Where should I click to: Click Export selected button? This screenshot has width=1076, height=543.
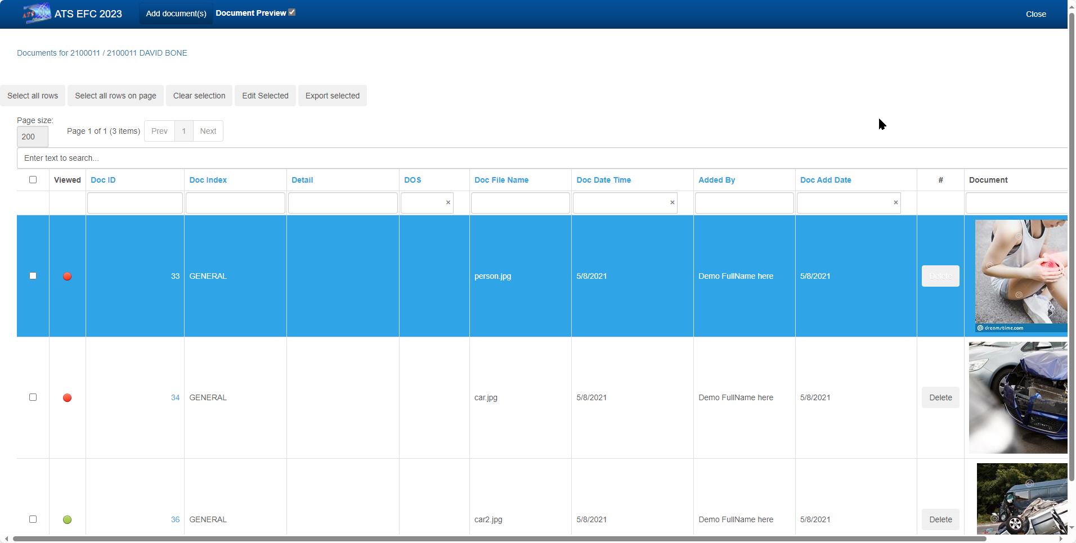[x=333, y=96]
